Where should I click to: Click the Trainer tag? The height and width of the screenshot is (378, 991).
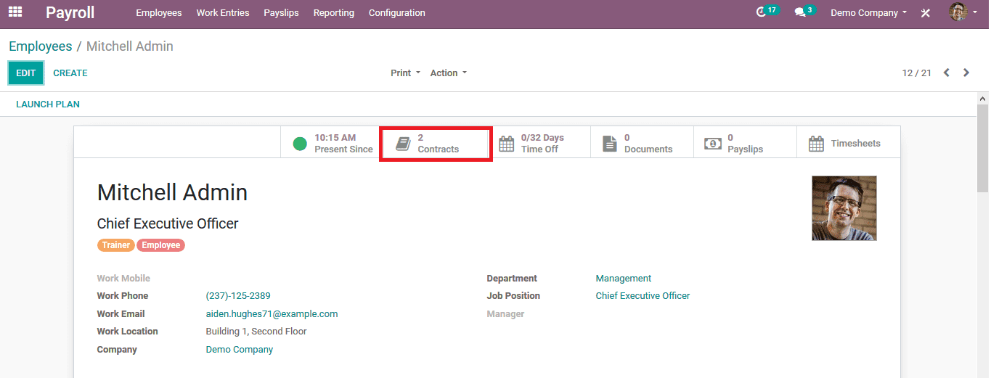(x=116, y=245)
